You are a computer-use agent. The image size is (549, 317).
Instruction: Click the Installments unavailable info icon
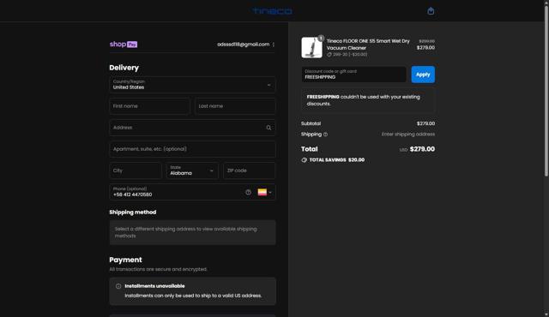click(118, 286)
